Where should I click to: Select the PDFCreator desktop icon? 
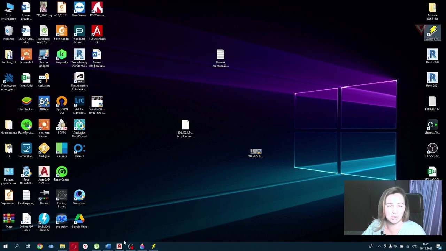point(97,9)
